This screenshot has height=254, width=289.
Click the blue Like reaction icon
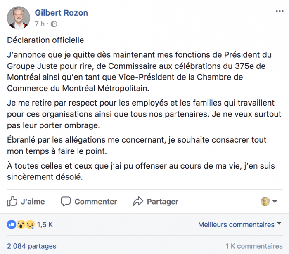(x=11, y=225)
